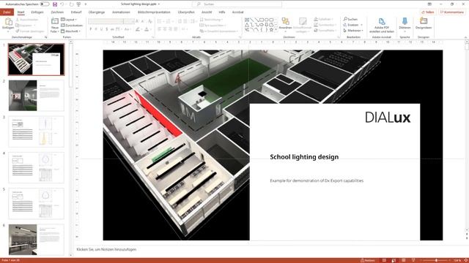Click the Neue Folie icon
Viewport: 469px width, 263px height.
(55, 21)
